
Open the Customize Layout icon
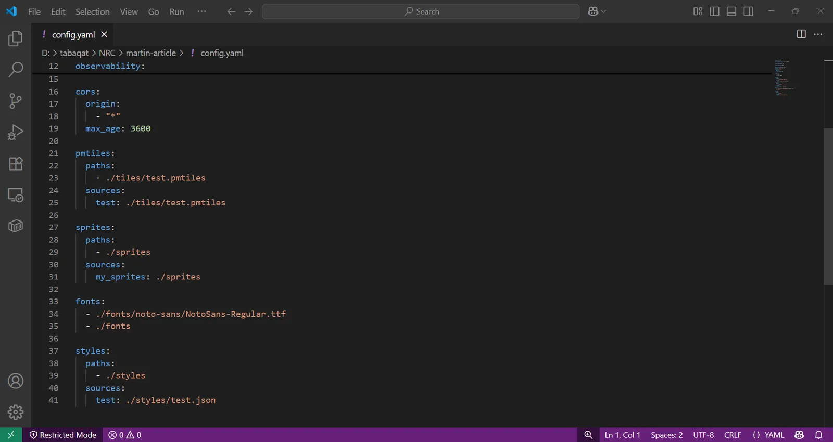pyautogui.click(x=698, y=11)
